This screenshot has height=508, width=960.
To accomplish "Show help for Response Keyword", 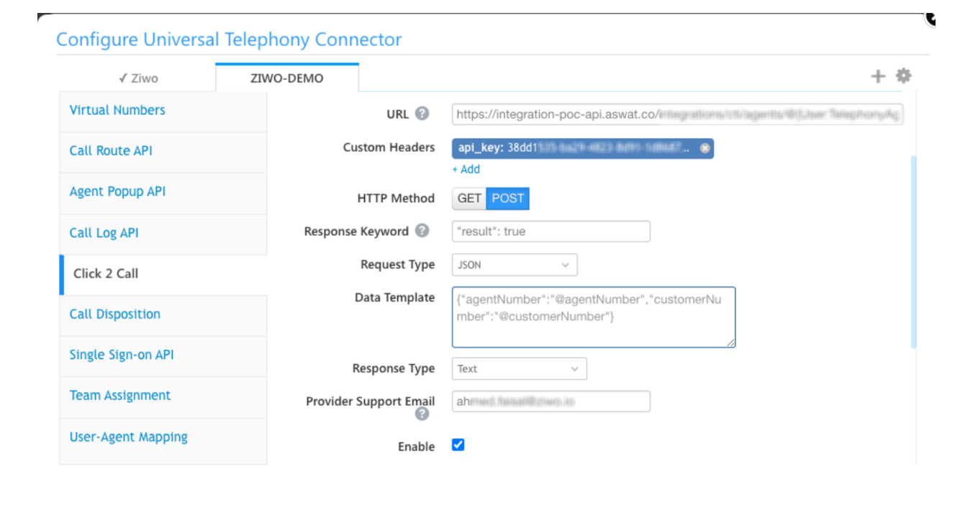I will pyautogui.click(x=422, y=231).
